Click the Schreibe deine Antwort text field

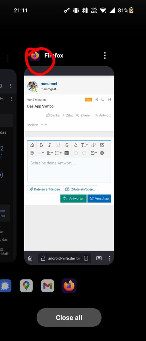point(69,170)
